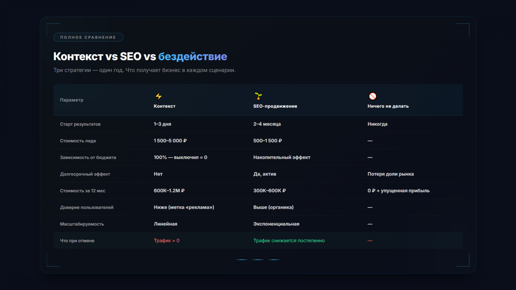The image size is (516, 290).
Task: Click the Стоимость лида row label
Action: [78, 141]
